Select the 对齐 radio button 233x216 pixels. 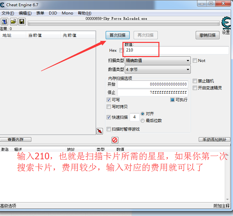143,114
